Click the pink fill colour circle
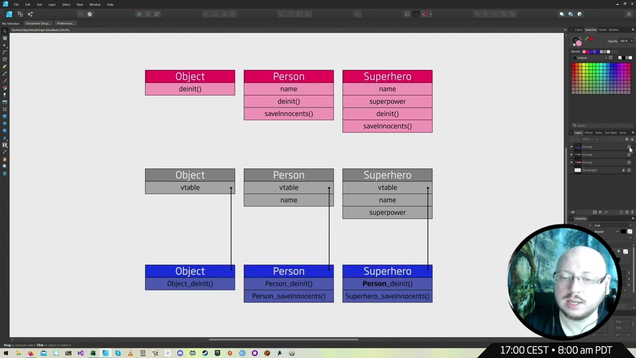 coord(579,43)
